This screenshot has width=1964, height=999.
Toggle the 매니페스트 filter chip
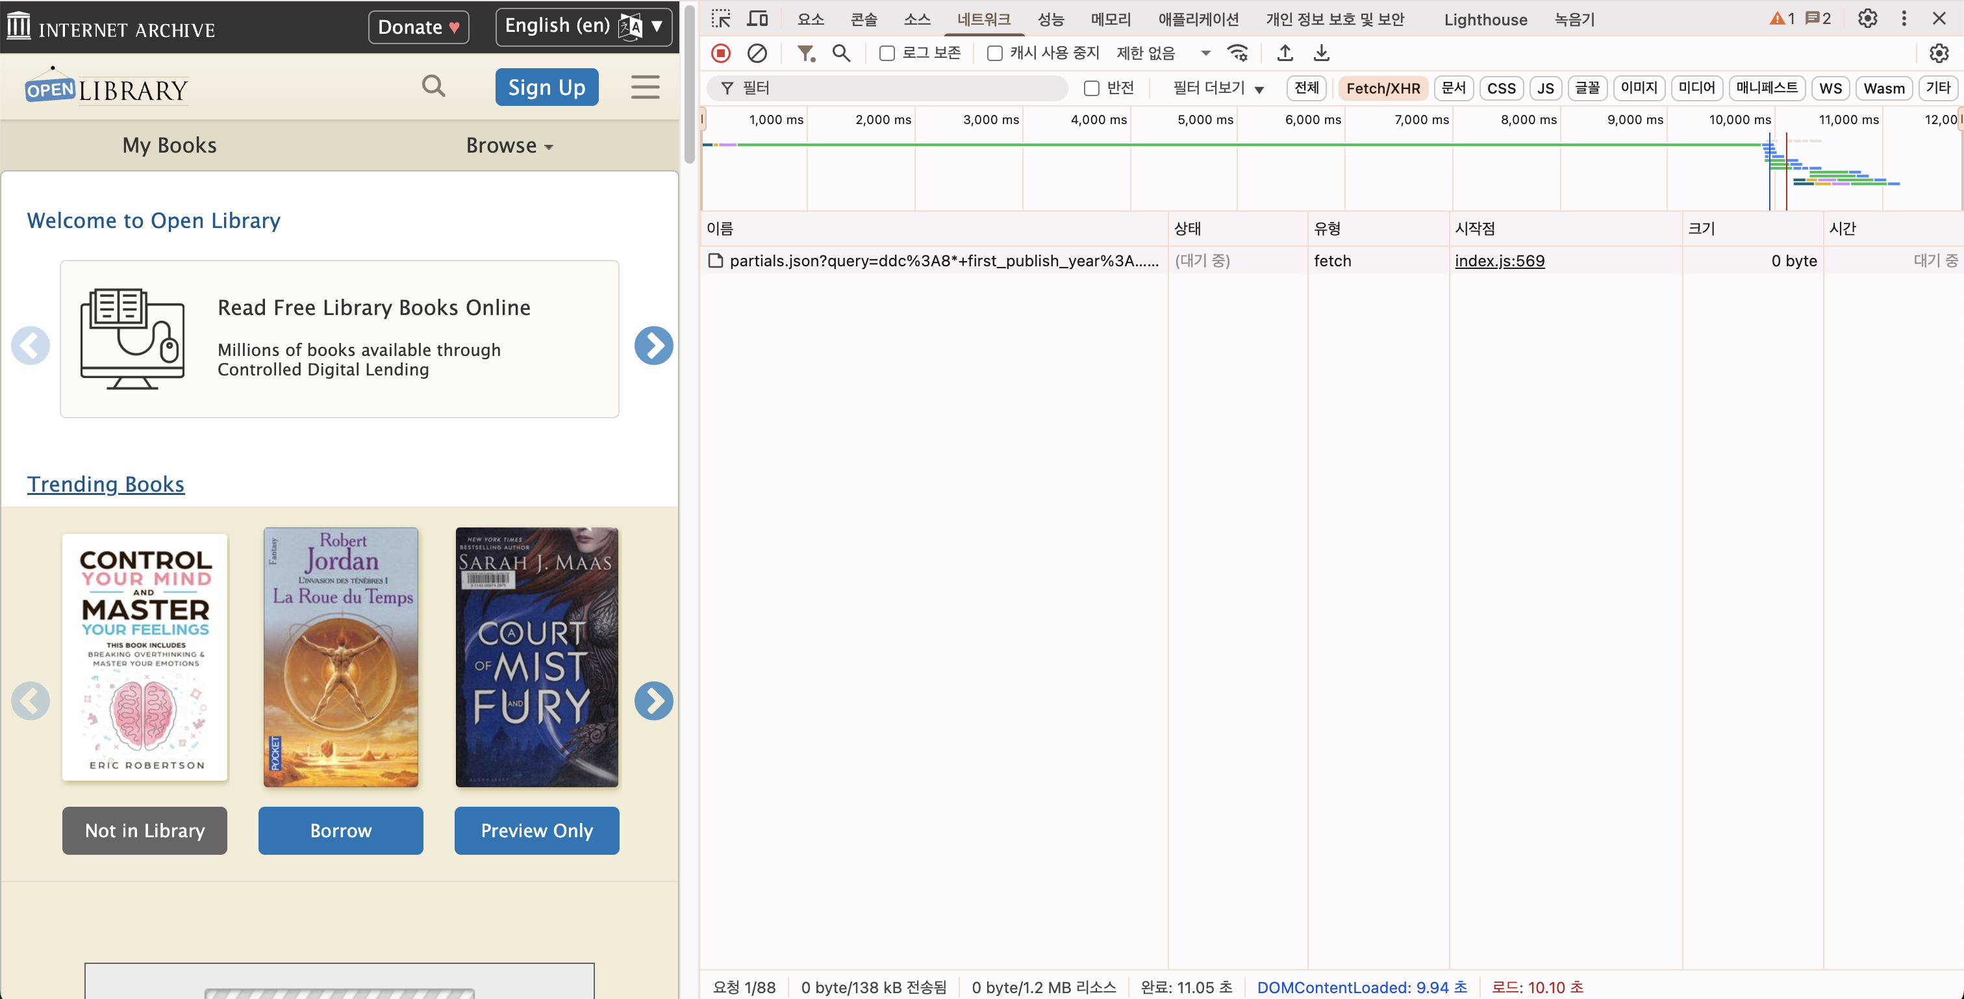(1767, 88)
